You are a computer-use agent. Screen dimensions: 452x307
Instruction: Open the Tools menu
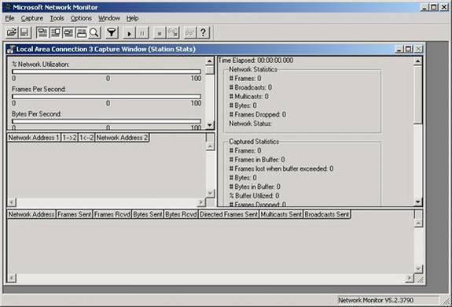[x=57, y=18]
